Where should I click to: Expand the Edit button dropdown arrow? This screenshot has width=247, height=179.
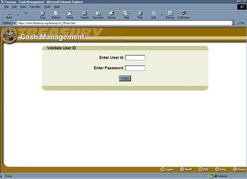point(162,15)
